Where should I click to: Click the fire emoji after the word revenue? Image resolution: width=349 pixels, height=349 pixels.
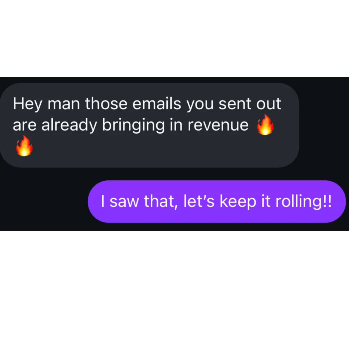(x=265, y=124)
